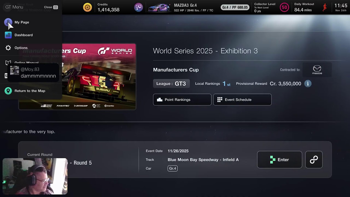Click the Enter race button
The image size is (350, 197).
[x=279, y=160]
